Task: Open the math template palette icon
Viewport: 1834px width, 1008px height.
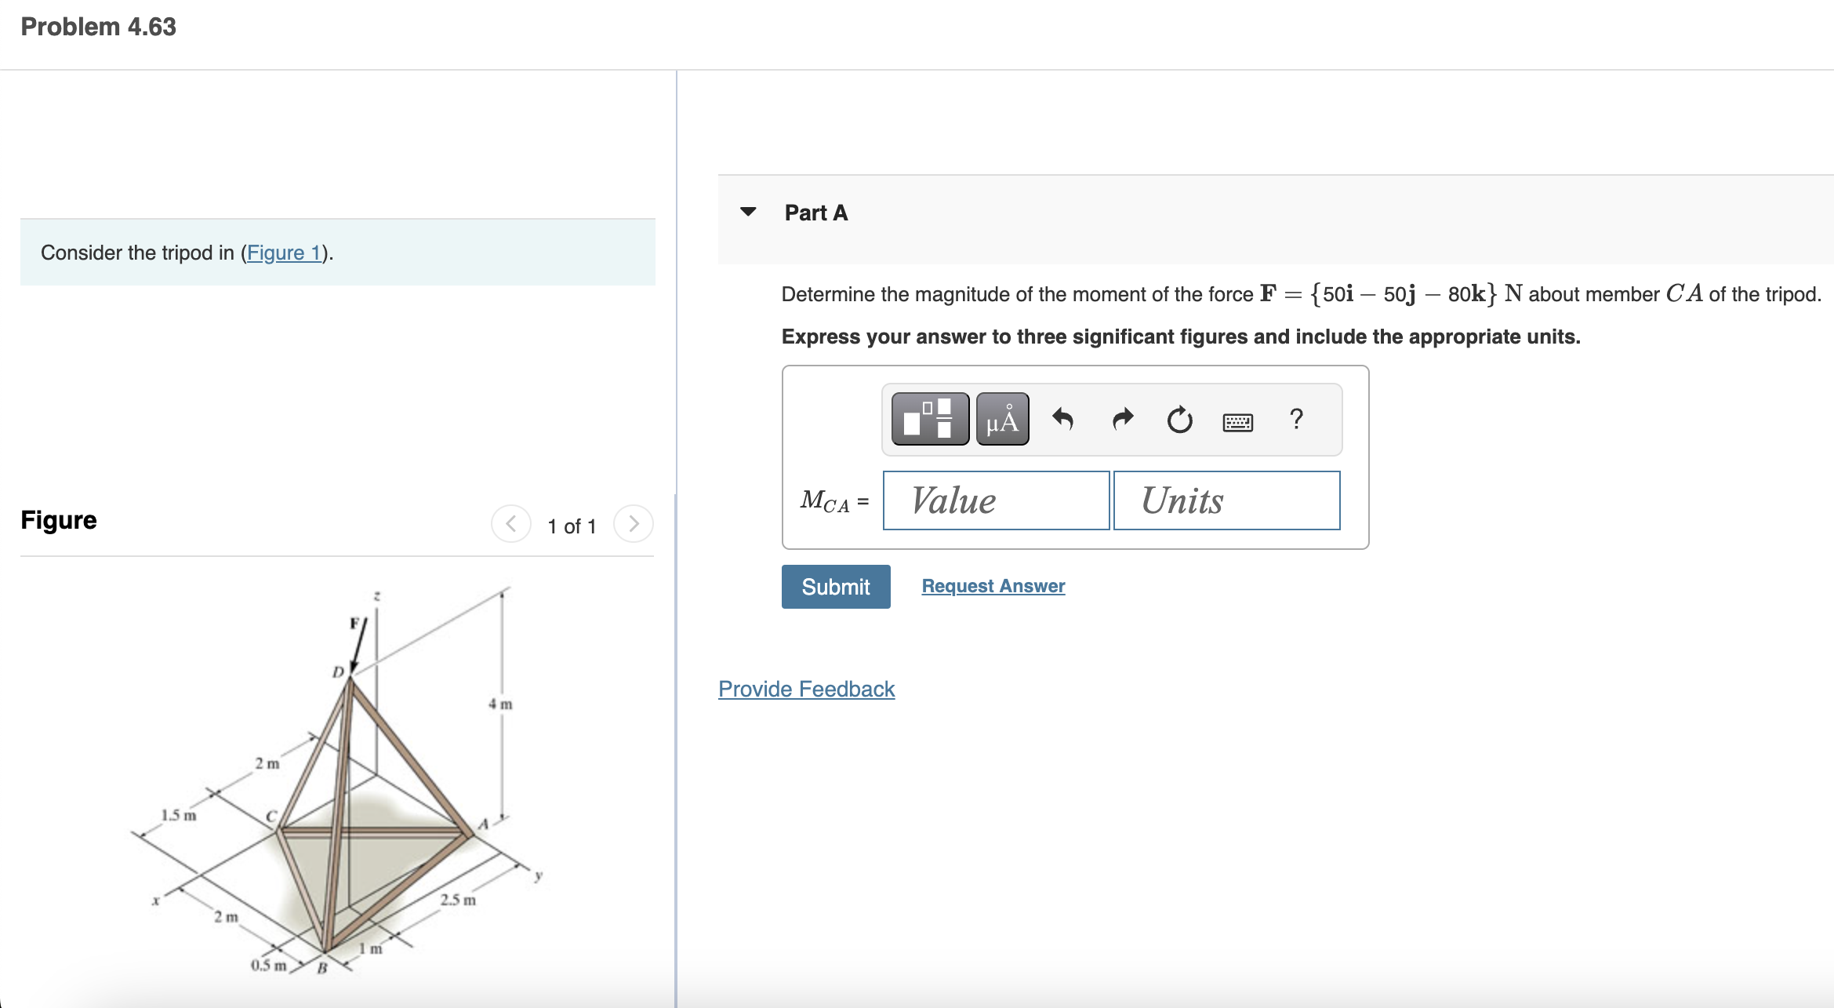Action: [x=929, y=420]
